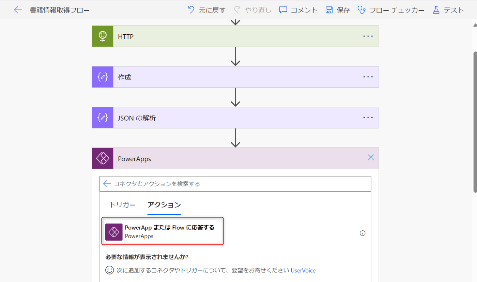The image size is (477, 282).
Task: Click the HTTP globe connector icon
Action: click(103, 36)
